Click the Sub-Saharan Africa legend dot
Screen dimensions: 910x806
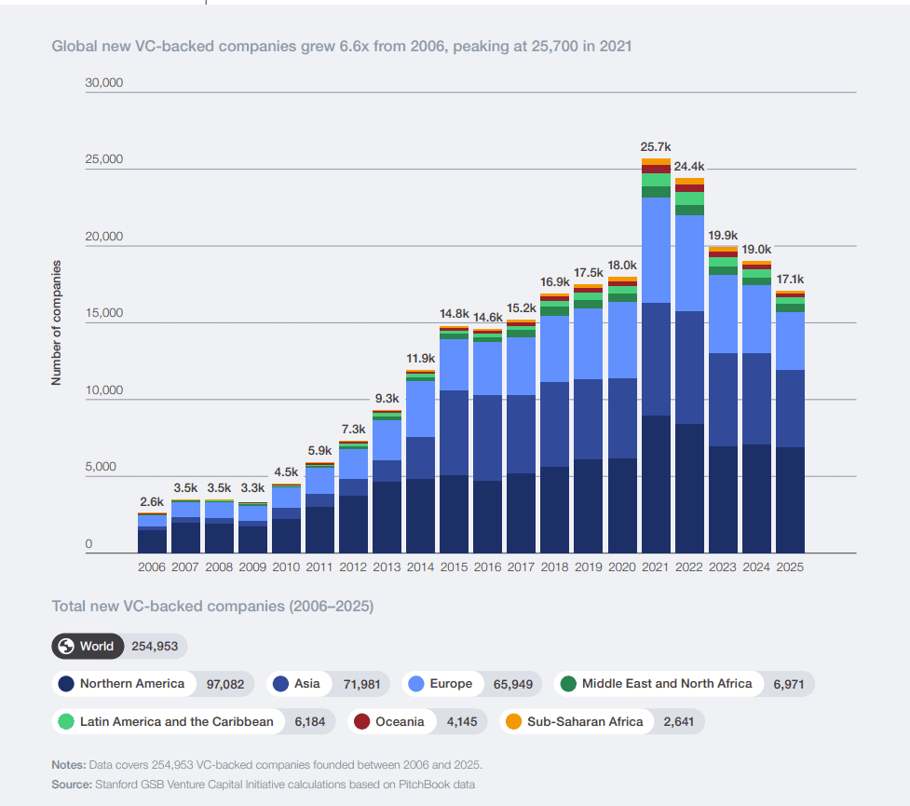(513, 721)
